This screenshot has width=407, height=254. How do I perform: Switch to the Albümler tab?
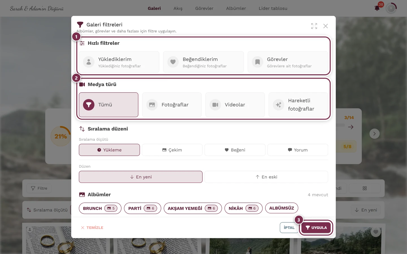point(236,8)
